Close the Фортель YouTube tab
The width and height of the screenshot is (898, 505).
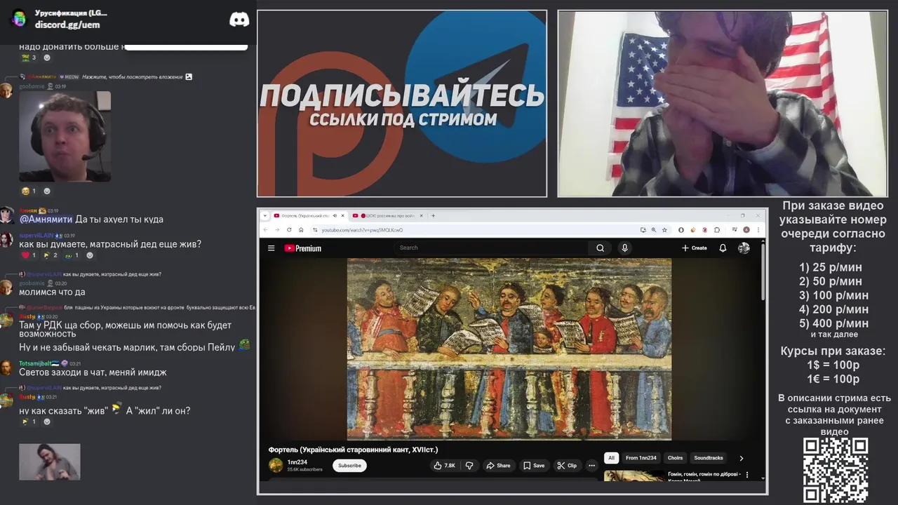343,215
